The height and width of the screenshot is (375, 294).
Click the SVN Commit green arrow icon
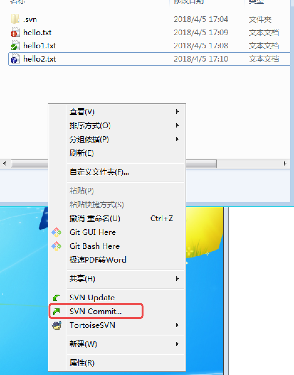pyautogui.click(x=56, y=311)
